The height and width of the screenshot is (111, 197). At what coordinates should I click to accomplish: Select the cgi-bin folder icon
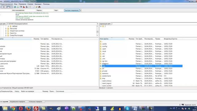click(101, 61)
